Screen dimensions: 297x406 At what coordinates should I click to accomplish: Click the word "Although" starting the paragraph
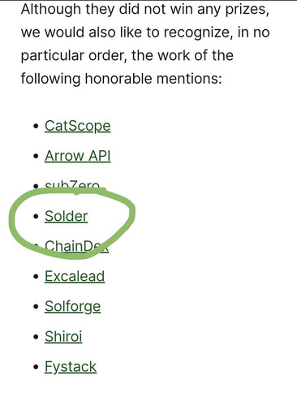pos(51,10)
